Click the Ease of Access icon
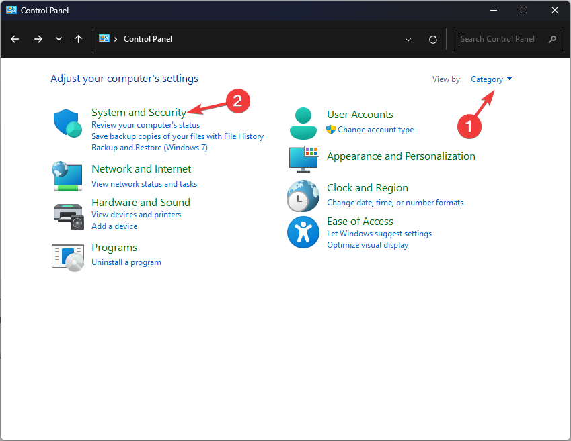Screen dimensions: 571x441 click(x=303, y=232)
